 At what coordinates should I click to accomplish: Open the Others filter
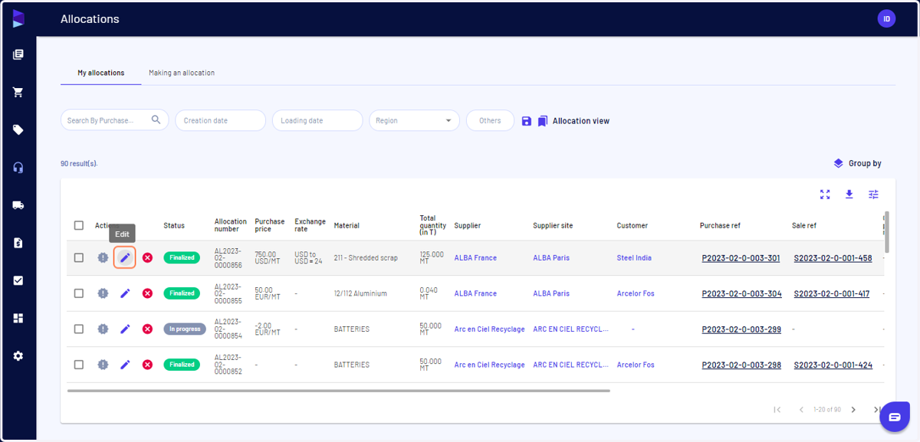(x=490, y=120)
